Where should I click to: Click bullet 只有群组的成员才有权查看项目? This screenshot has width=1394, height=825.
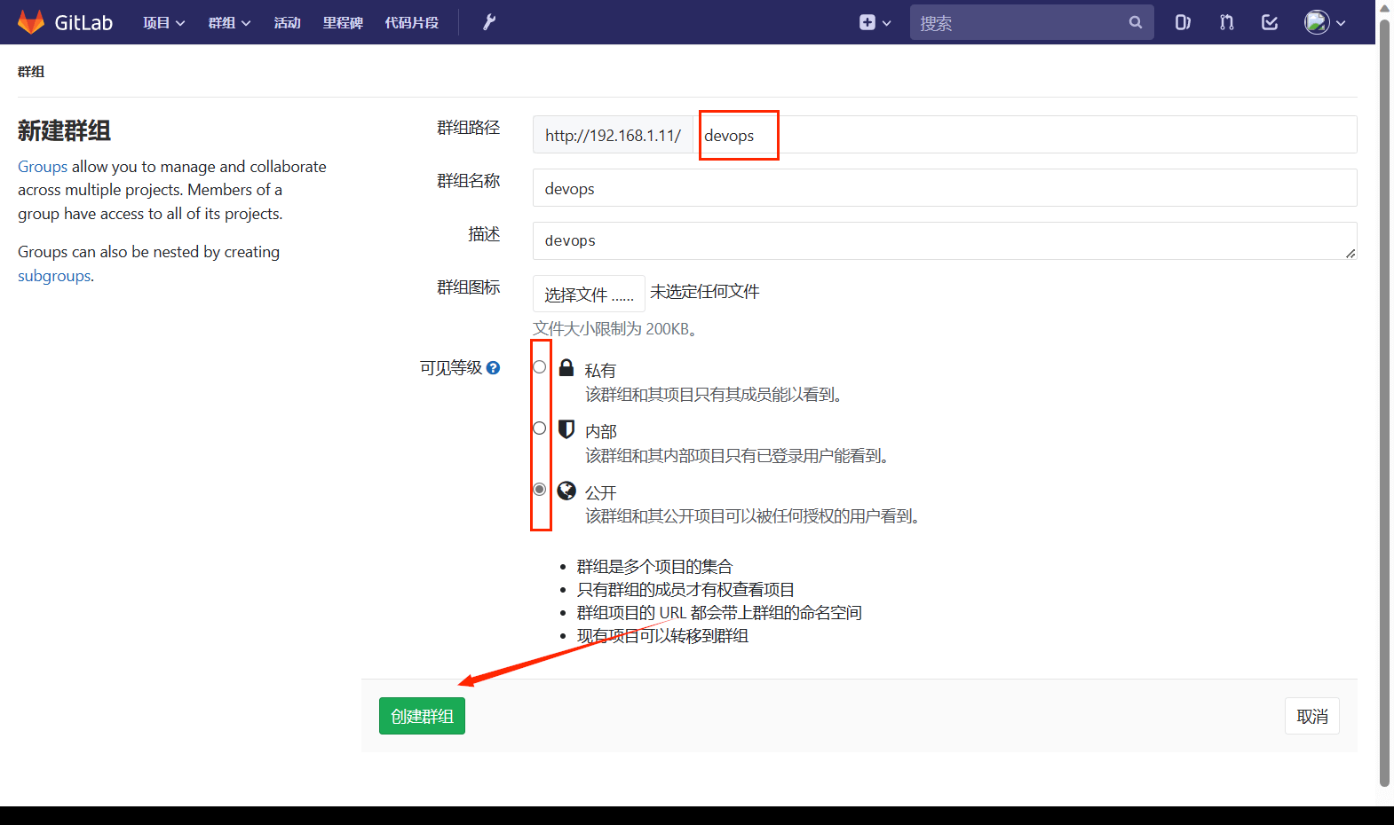pyautogui.click(x=685, y=589)
